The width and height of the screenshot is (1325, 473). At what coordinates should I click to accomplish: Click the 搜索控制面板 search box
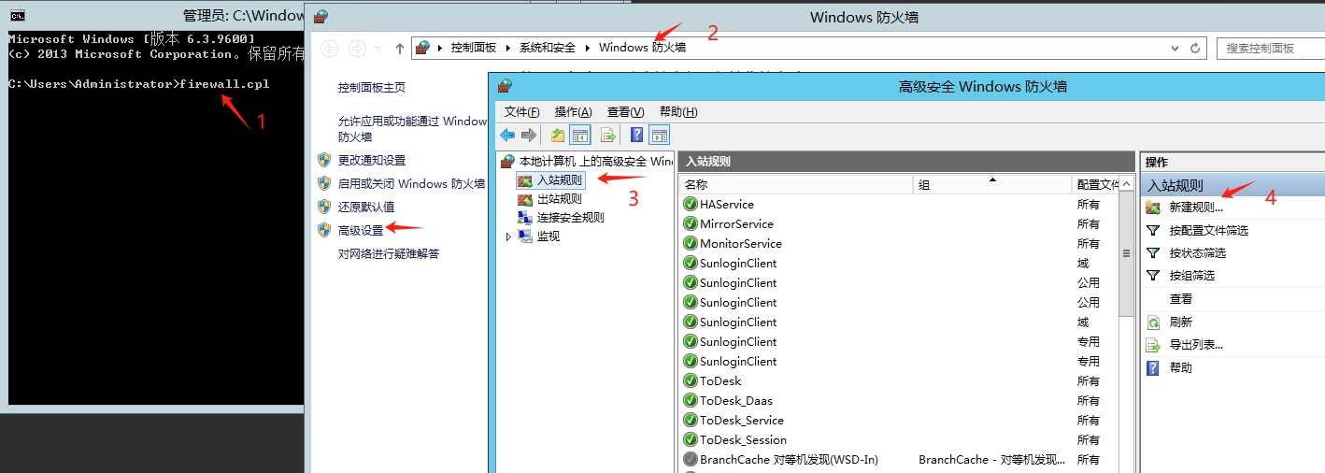tap(1271, 48)
